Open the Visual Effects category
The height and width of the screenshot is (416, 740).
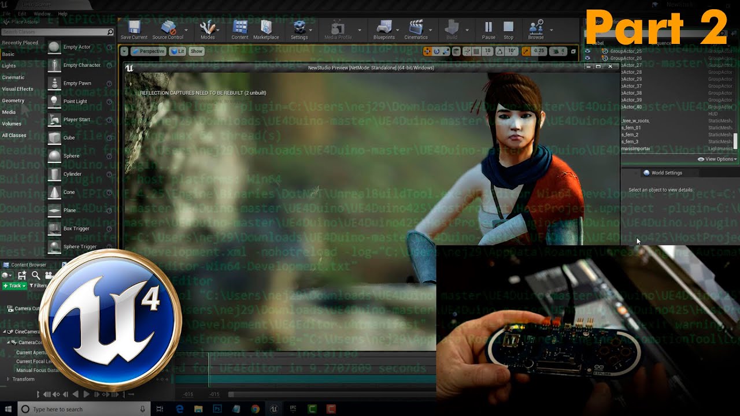click(x=18, y=89)
